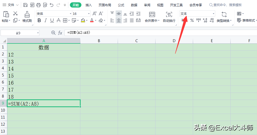Align text to top
The image size is (257, 135).
pos(112,14)
